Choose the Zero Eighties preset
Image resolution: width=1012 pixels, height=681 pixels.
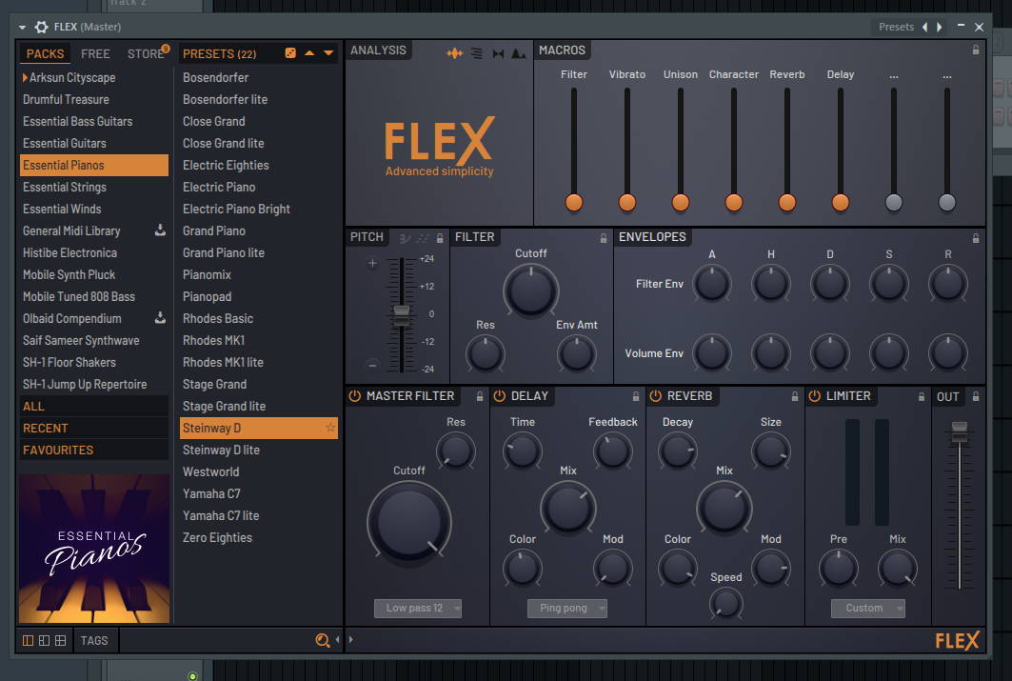click(258, 538)
